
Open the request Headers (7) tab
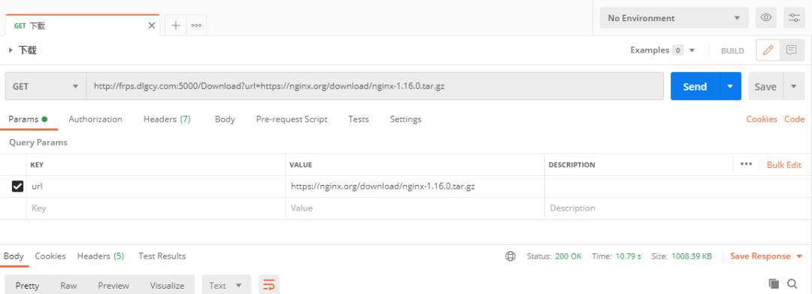167,119
